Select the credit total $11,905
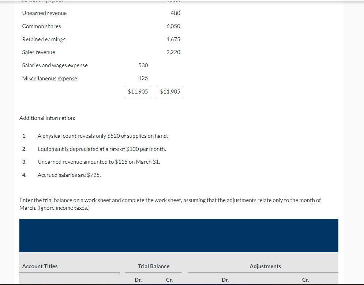 pyautogui.click(x=170, y=92)
